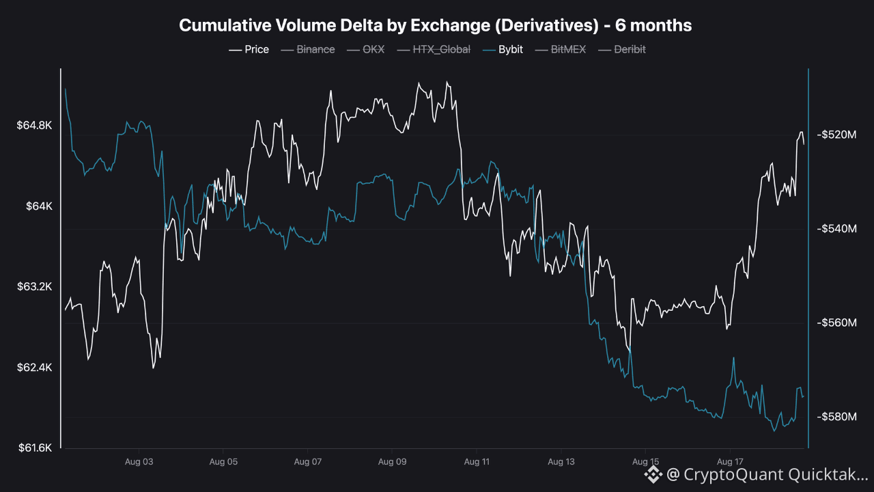
Task: Enable the Binance series in the legend
Action: coord(308,49)
